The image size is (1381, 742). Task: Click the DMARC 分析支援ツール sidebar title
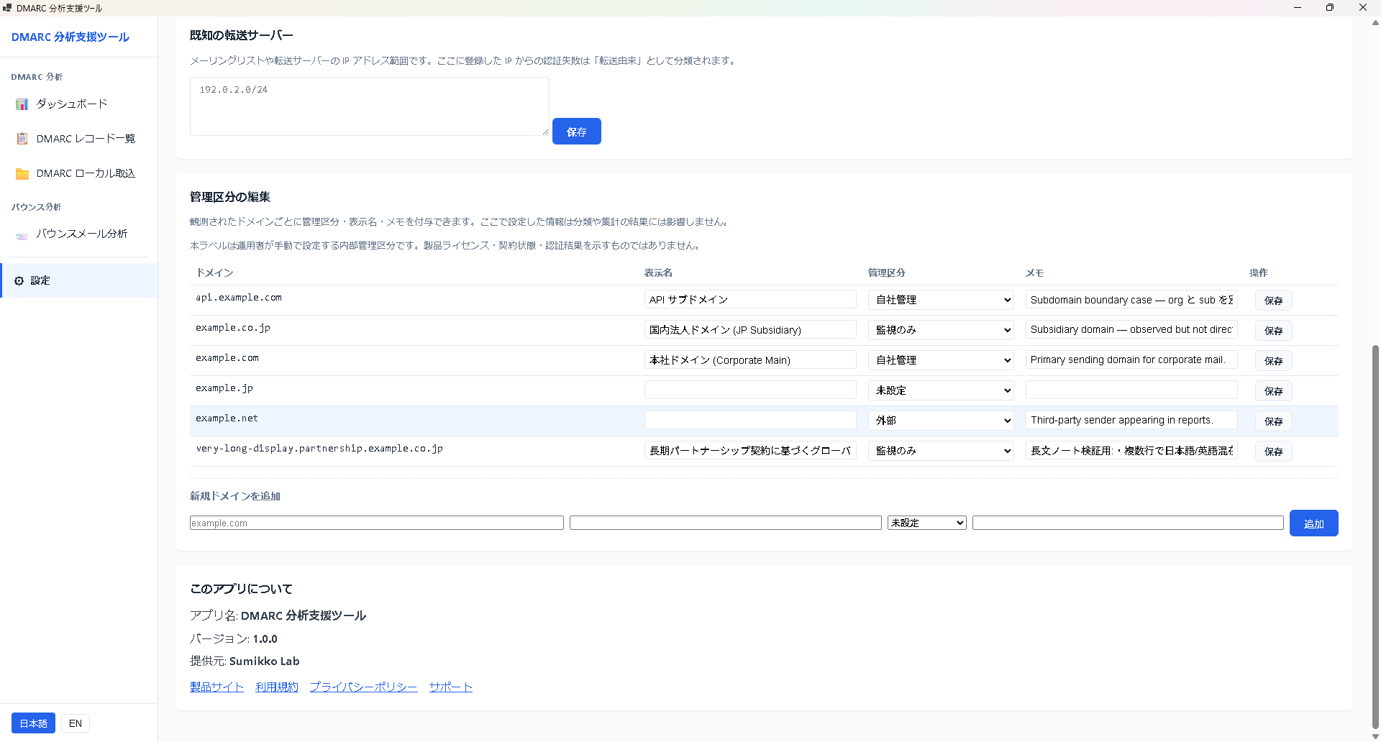tap(70, 37)
